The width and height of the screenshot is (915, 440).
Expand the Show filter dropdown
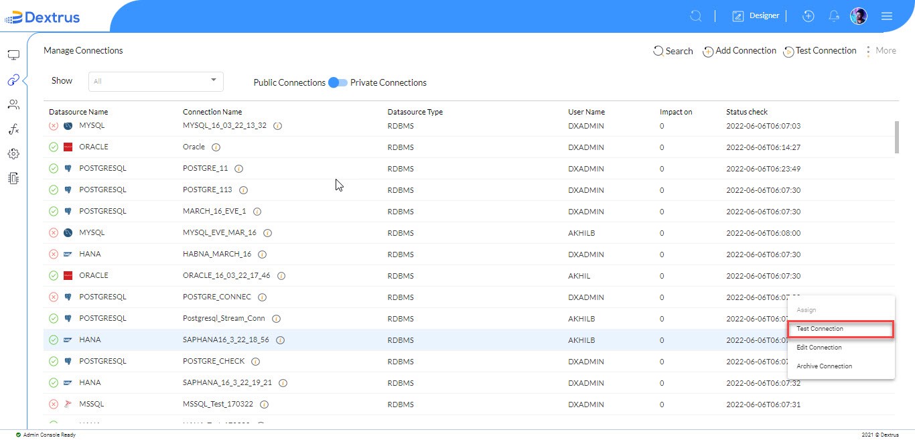[x=156, y=81]
